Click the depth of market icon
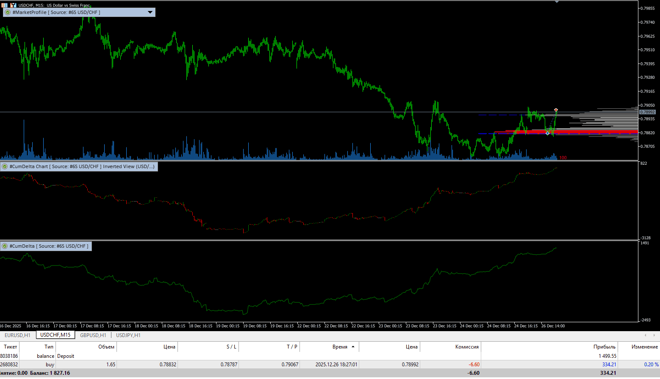660x379 pixels. (13, 5)
